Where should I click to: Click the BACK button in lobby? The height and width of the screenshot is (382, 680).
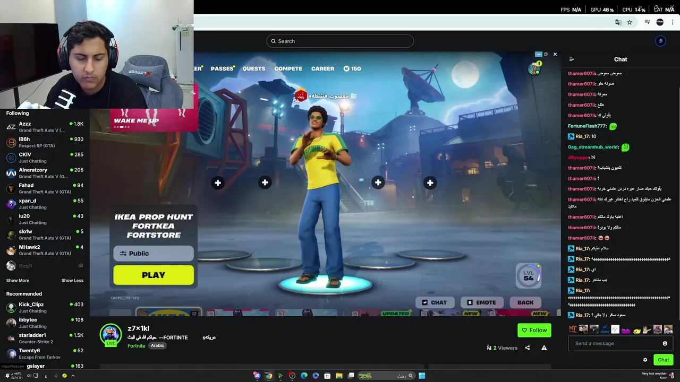[525, 302]
